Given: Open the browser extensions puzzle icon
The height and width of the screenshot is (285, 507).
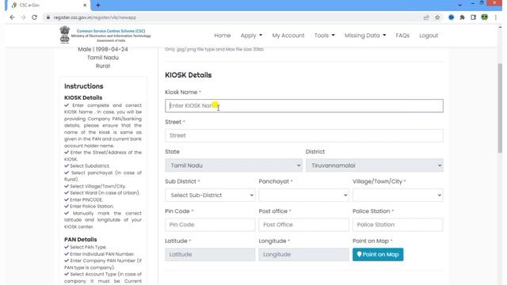Looking at the screenshot, I should 462,17.
